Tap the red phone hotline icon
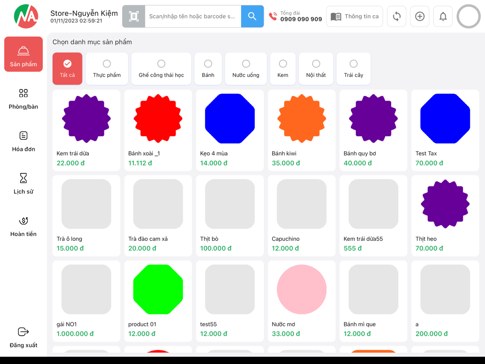Screen dimensions: 485x364 point(273,16)
